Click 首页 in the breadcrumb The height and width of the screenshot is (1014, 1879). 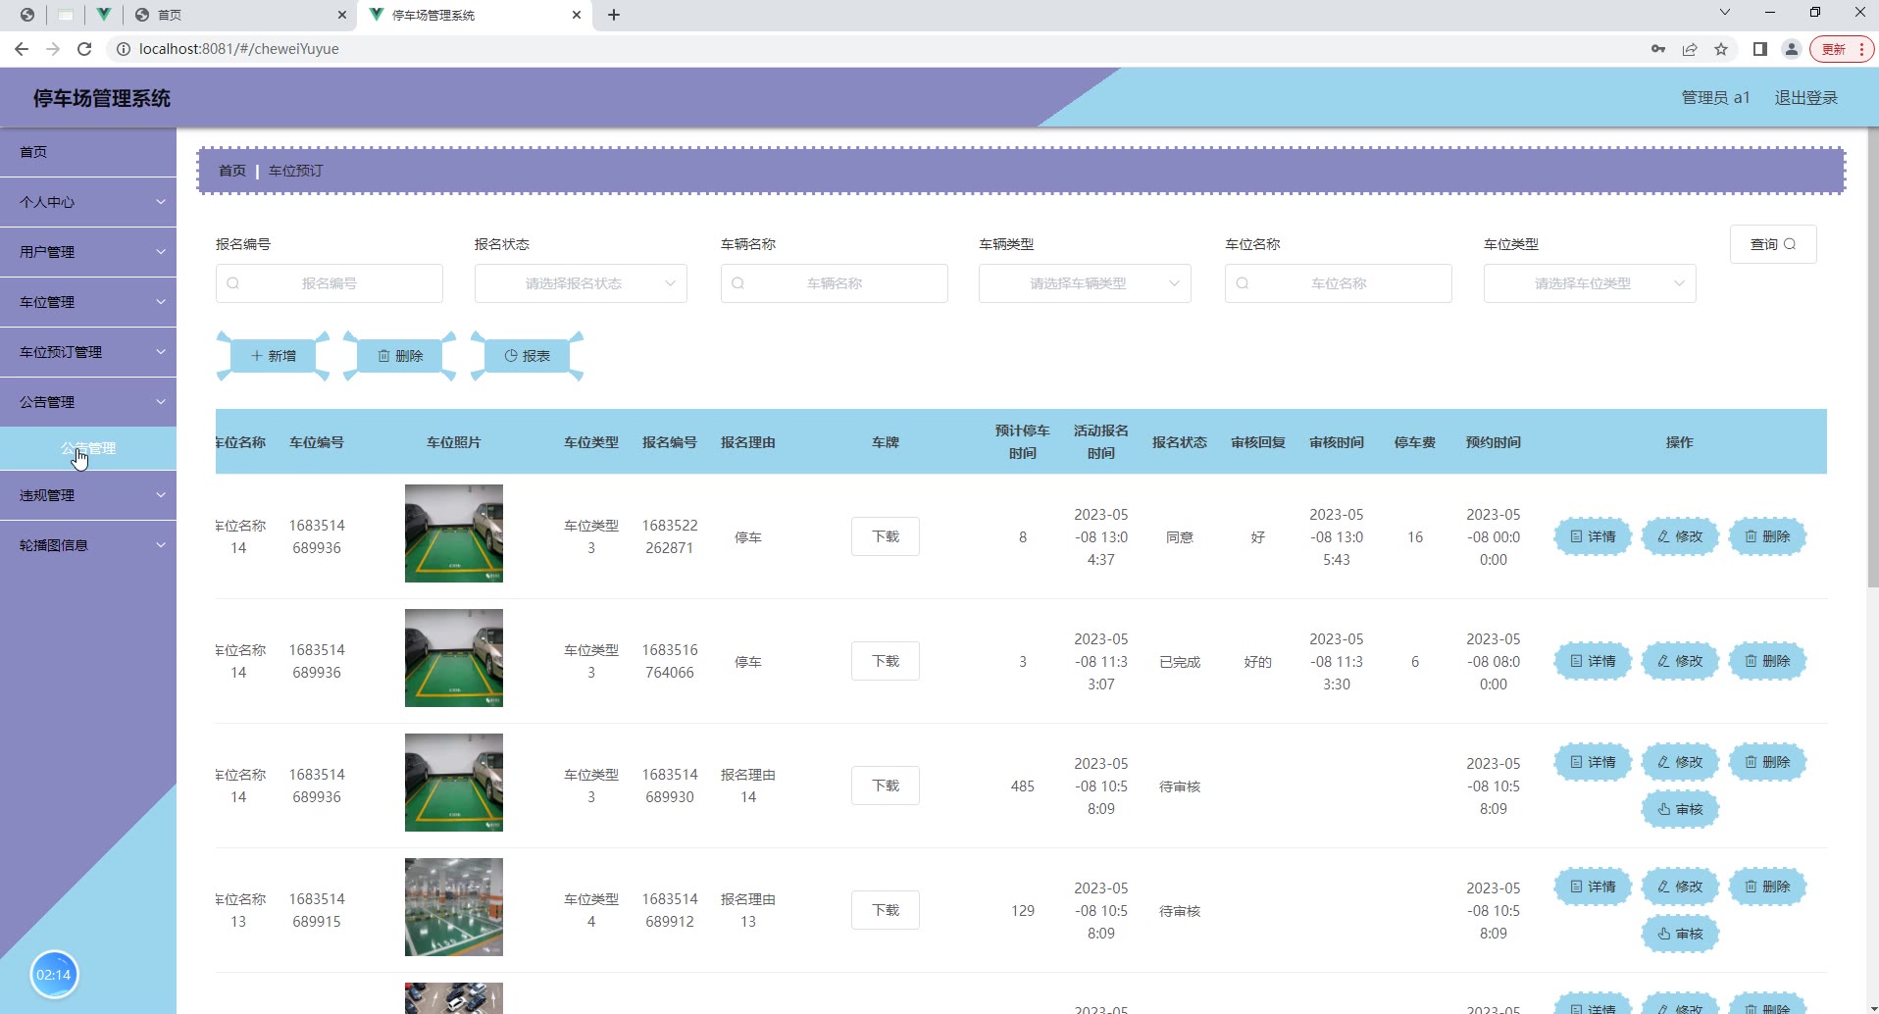point(232,171)
